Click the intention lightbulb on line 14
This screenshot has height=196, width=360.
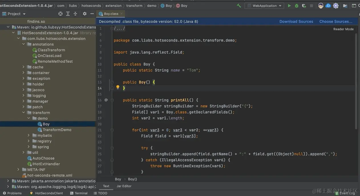pyautogui.click(x=118, y=87)
